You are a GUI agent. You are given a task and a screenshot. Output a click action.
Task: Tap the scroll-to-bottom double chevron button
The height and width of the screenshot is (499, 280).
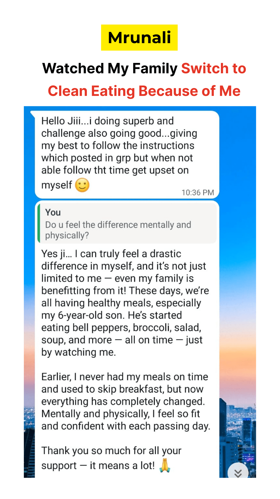pyautogui.click(x=238, y=472)
